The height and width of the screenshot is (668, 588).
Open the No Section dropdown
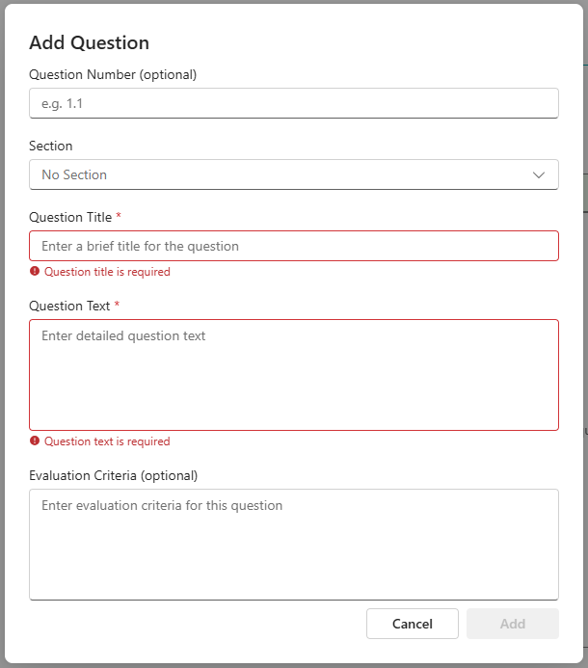pos(294,174)
